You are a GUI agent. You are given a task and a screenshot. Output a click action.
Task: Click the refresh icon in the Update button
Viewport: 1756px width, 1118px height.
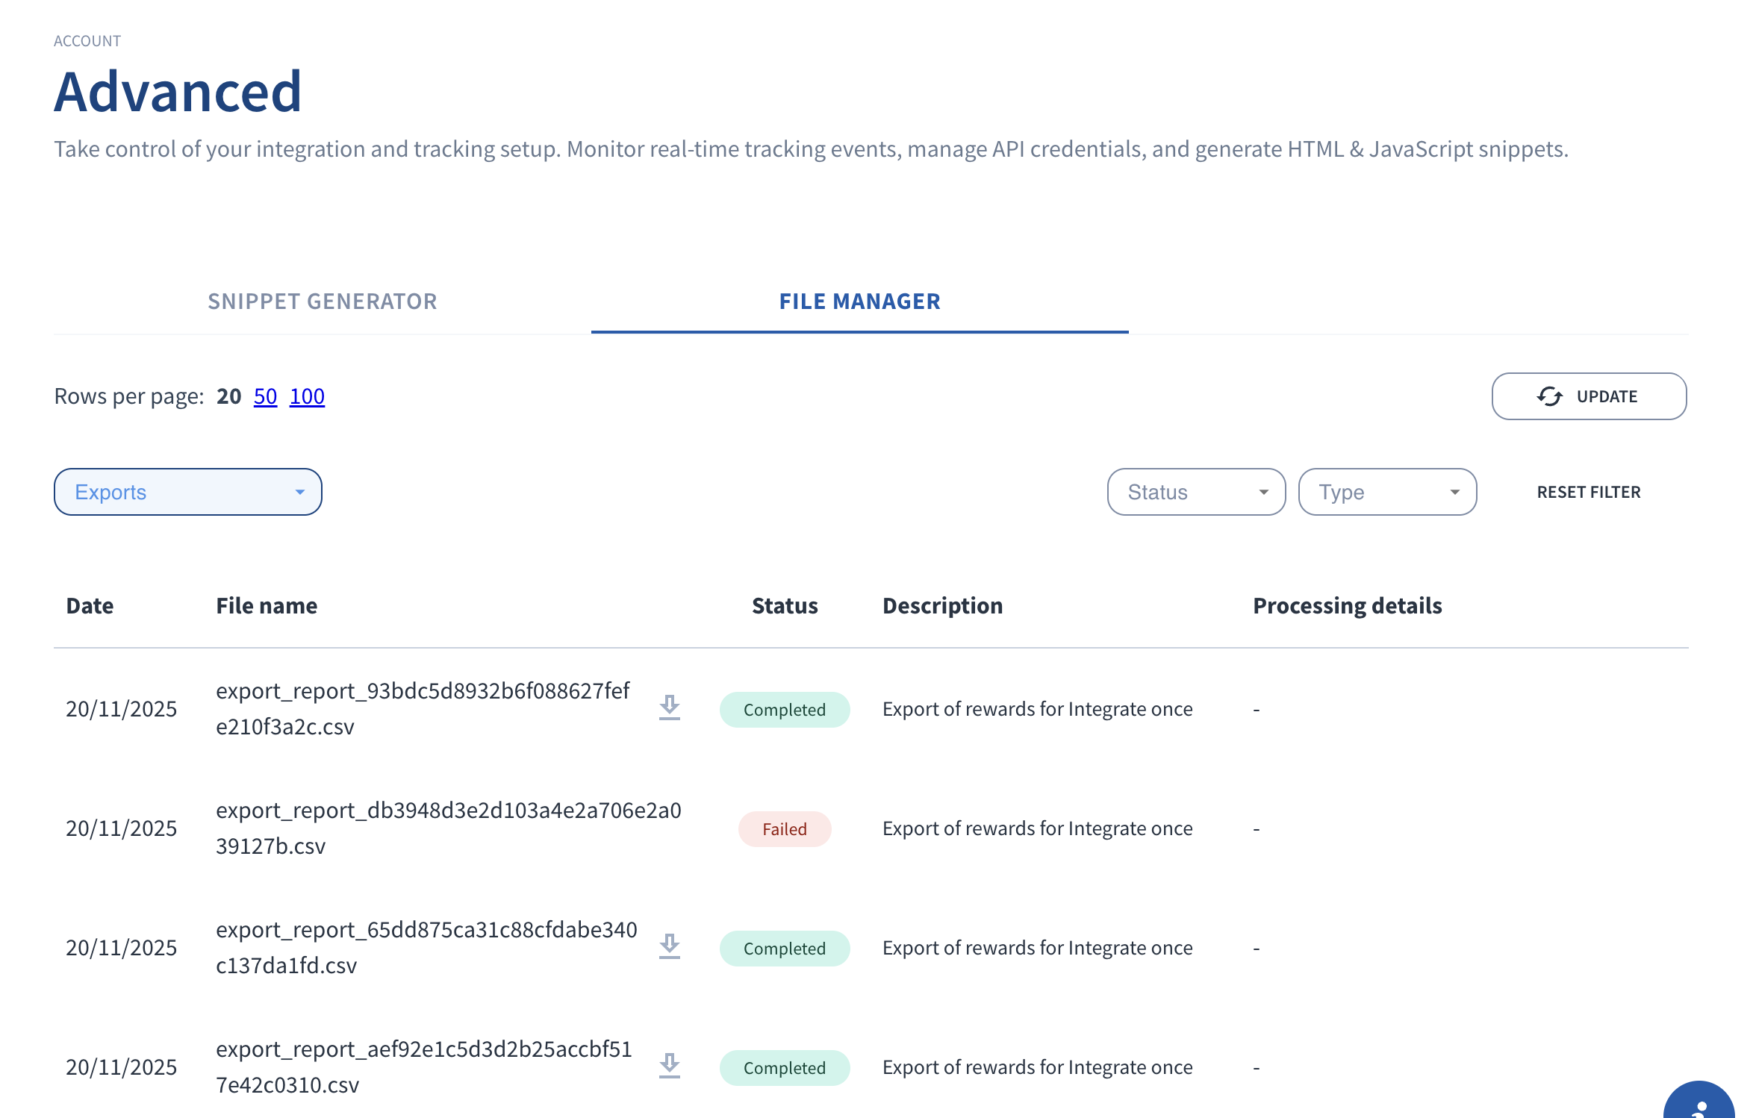tap(1550, 396)
